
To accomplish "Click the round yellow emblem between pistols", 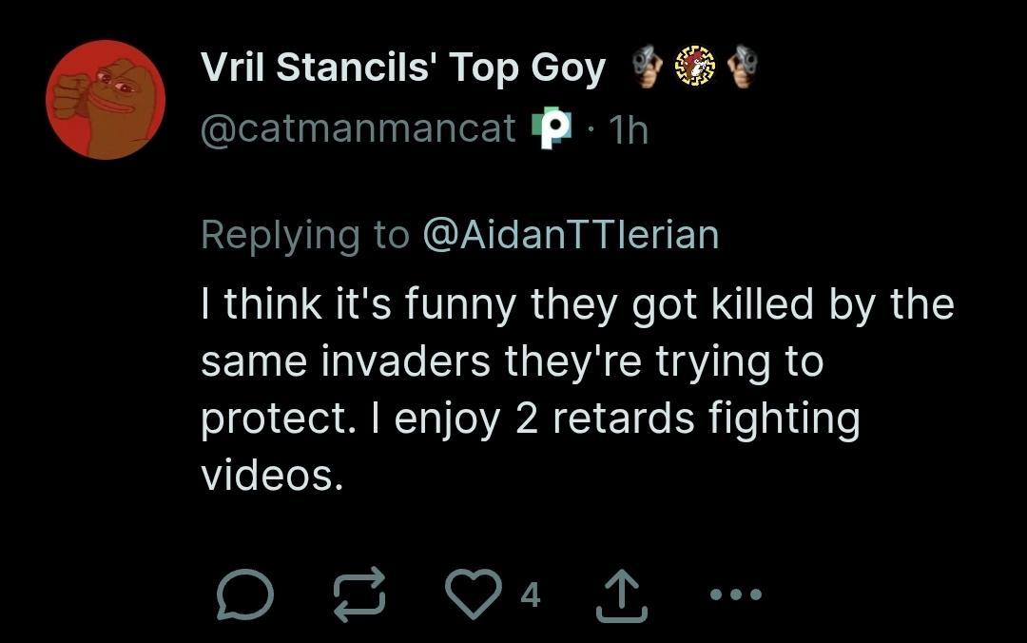I will pyautogui.click(x=694, y=67).
